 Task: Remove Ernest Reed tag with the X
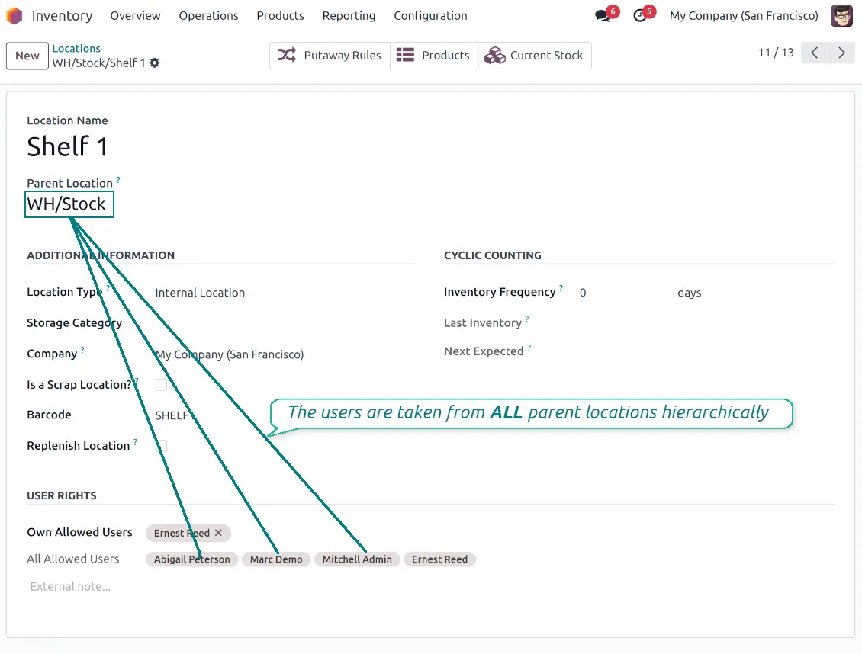pyautogui.click(x=218, y=533)
